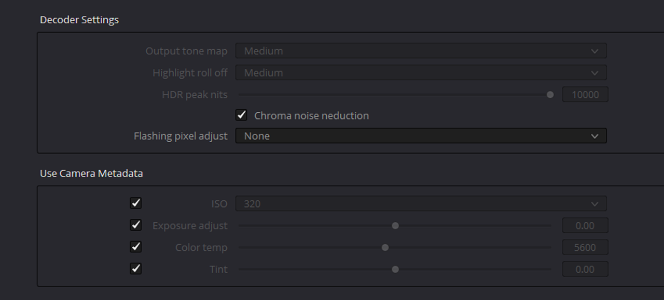Click the Highlight roll off chevron arrow
The height and width of the screenshot is (300, 664).
pos(594,73)
